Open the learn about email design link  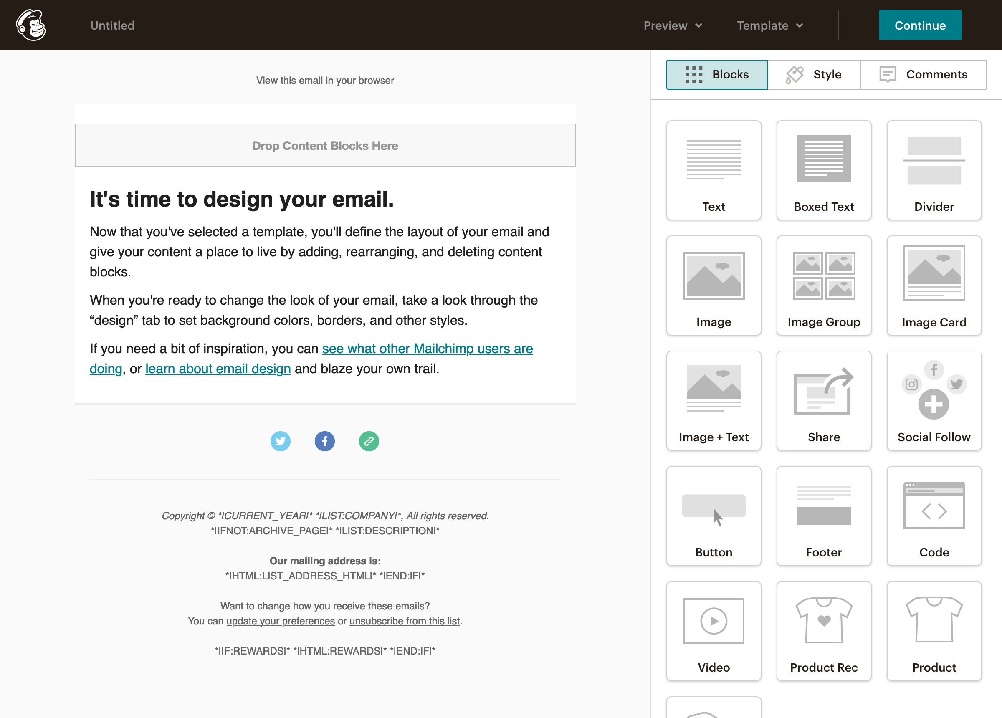(x=218, y=369)
